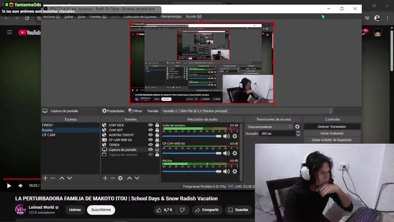Hide the TIENDA source
Screen dimensions: 394x222
pos(150,145)
